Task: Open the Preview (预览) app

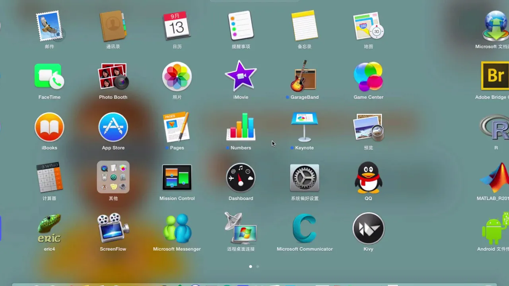Action: pyautogui.click(x=369, y=127)
